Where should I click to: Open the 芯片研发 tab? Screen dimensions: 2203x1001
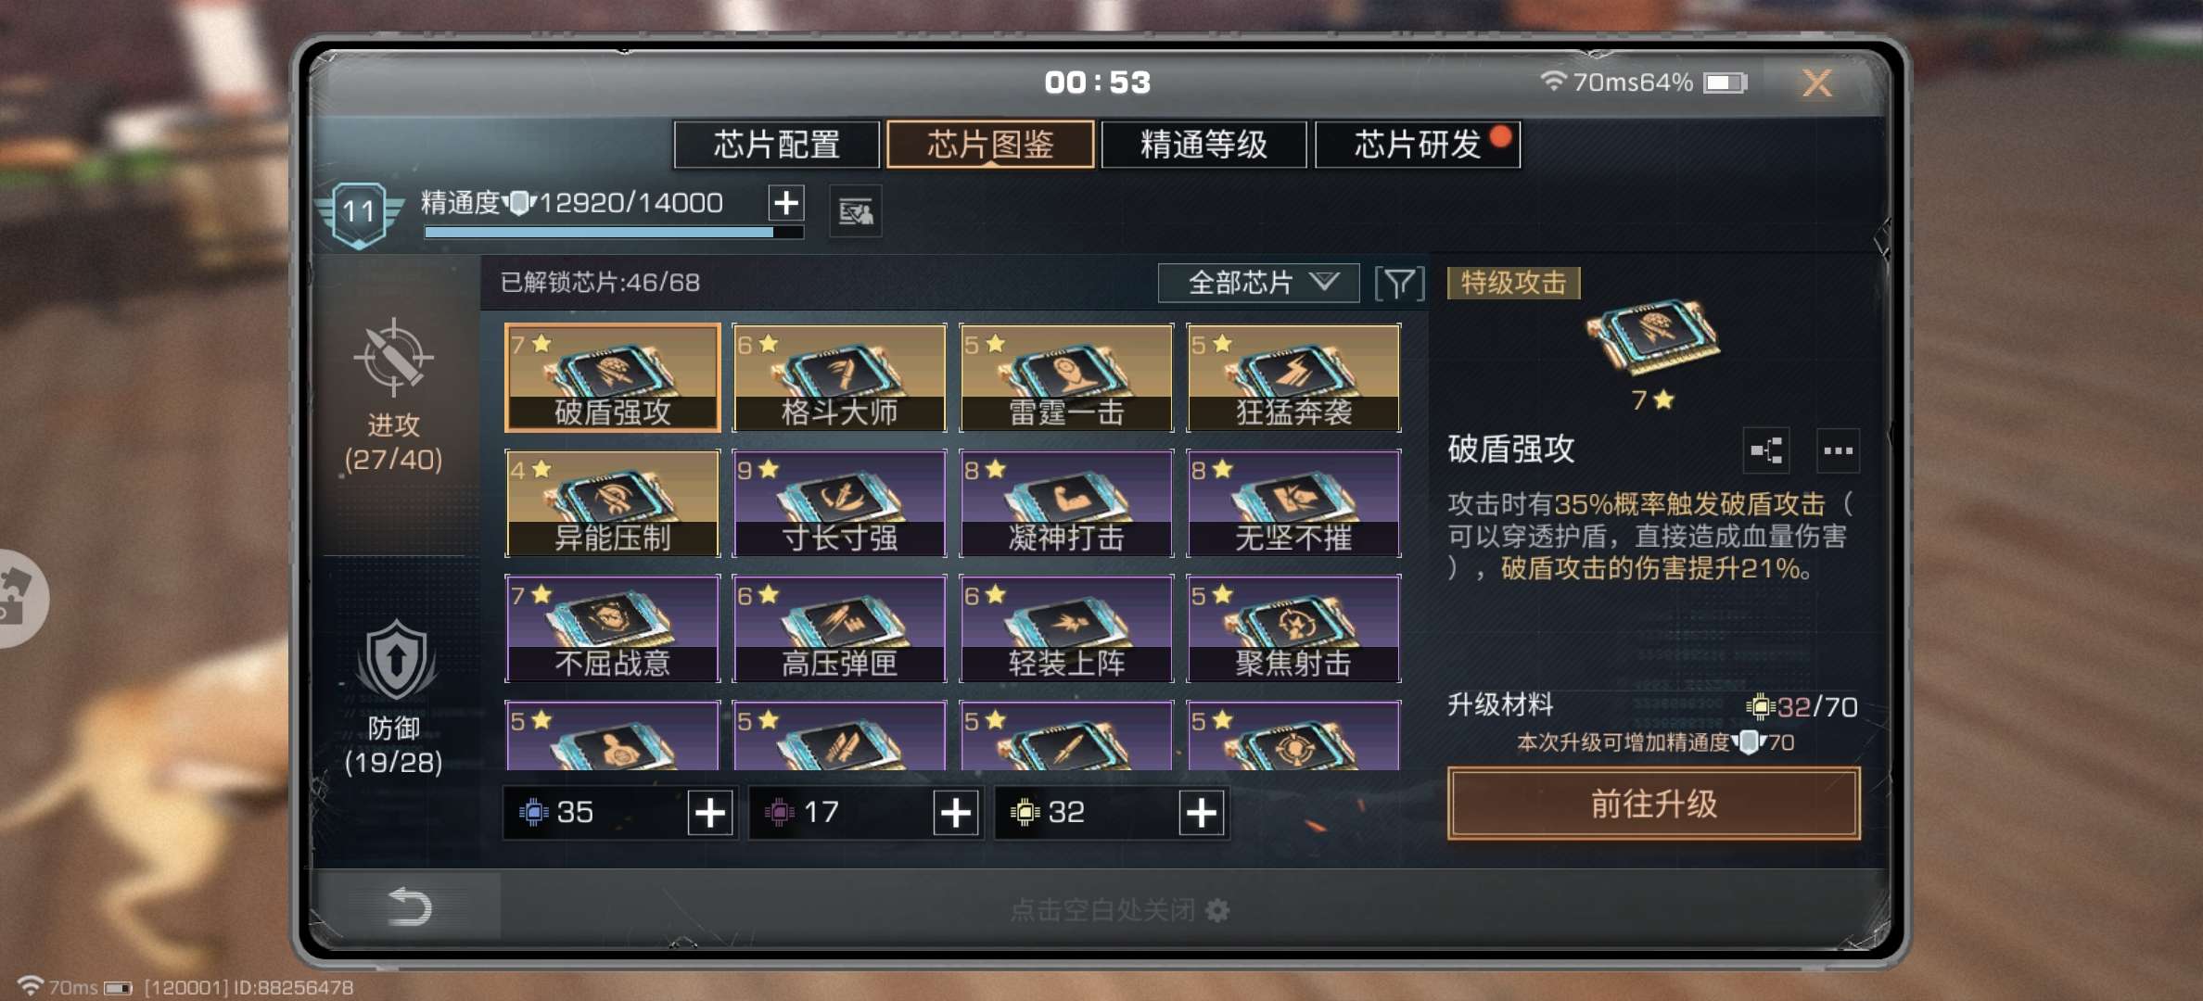tap(1418, 145)
